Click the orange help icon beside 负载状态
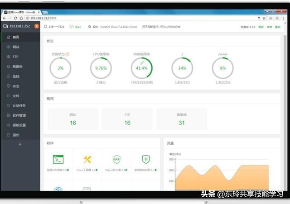 point(68,54)
